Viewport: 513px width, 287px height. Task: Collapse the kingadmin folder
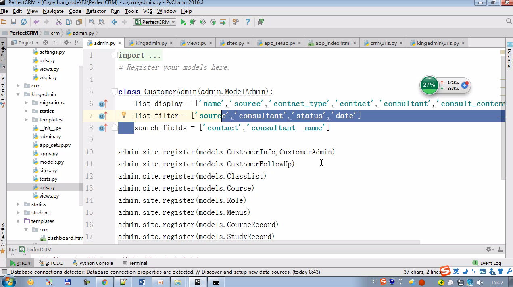tap(18, 94)
